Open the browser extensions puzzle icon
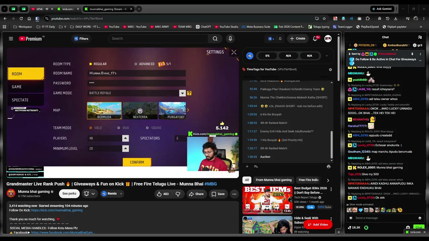 [x=368, y=18]
